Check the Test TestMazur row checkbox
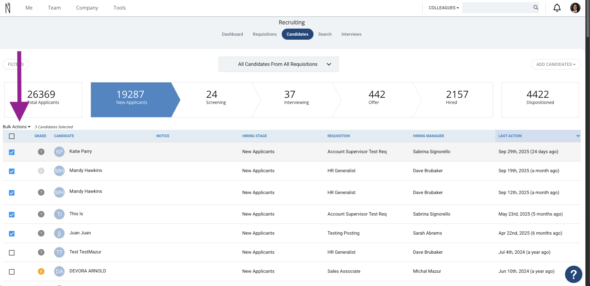 point(12,253)
